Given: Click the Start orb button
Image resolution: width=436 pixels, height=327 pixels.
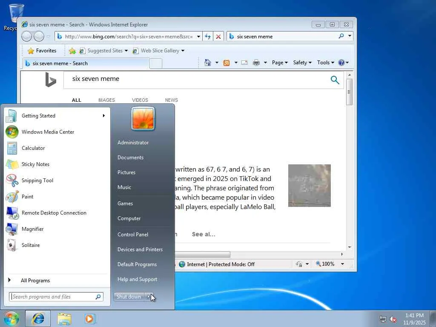Looking at the screenshot, I should tap(11, 318).
